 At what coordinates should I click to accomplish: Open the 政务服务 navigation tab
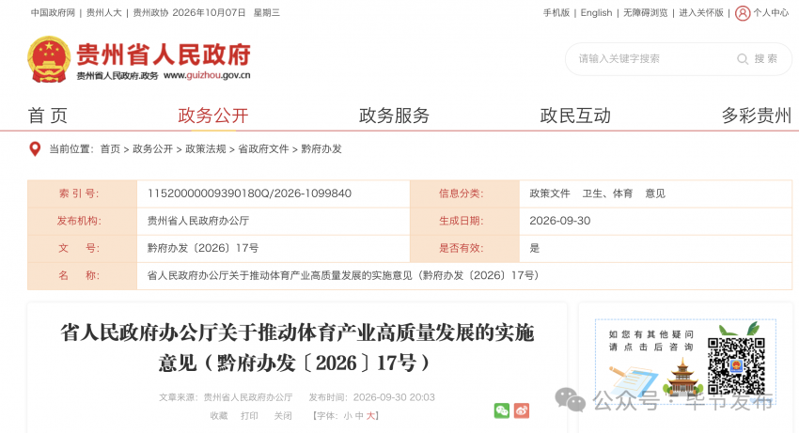click(395, 116)
